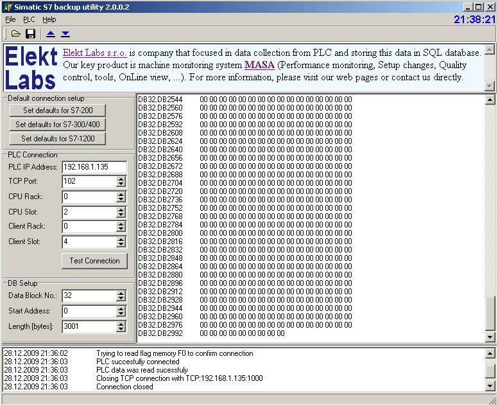The image size is (498, 406).
Task: Click the CPU Slot input field
Action: pos(89,212)
